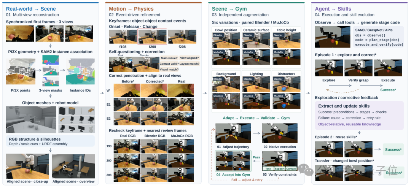Click the 'Main issue?' question tag
This screenshot has width=411, height=187.
tap(169, 58)
